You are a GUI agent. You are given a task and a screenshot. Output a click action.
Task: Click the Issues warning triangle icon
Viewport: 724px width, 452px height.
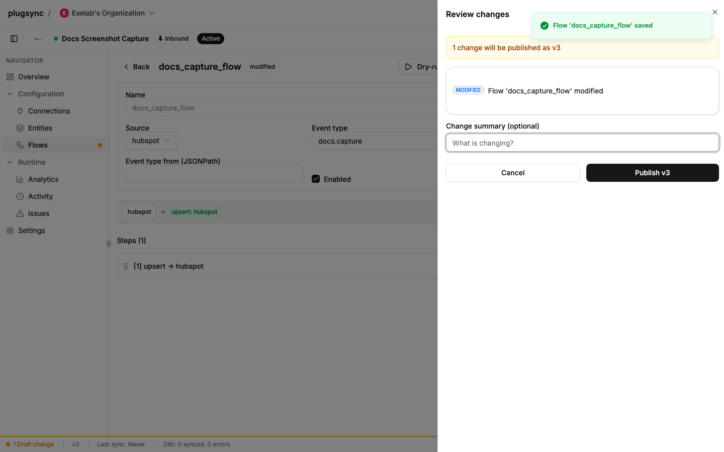pos(20,213)
